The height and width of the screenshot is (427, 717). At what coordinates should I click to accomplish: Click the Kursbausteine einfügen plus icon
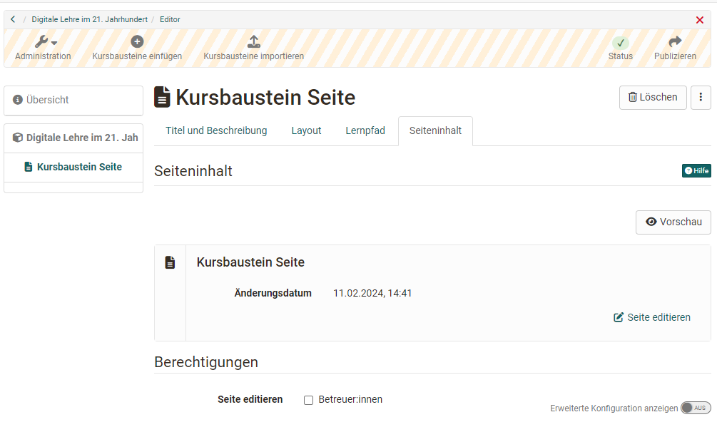point(137,41)
